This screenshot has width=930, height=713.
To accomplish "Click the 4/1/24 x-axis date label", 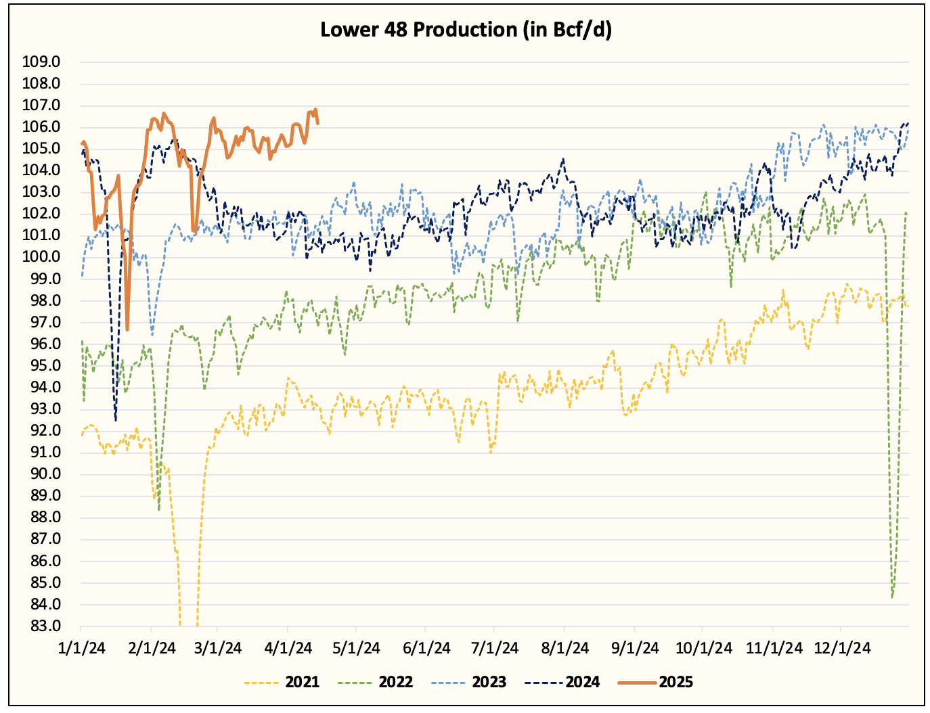I will pyautogui.click(x=288, y=647).
